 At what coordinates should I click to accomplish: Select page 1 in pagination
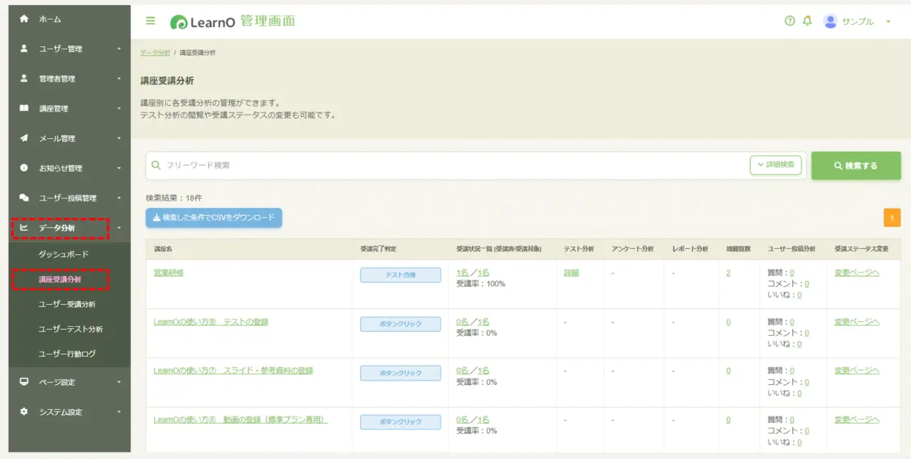point(892,217)
